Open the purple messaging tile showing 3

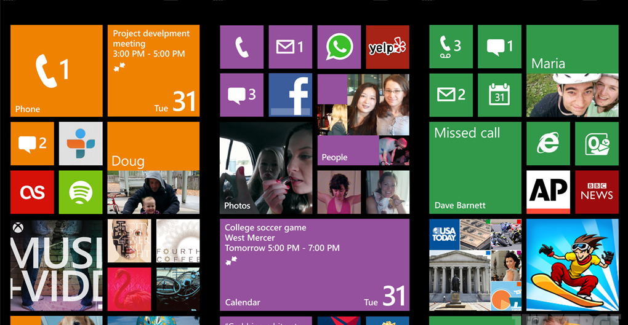[x=242, y=95]
